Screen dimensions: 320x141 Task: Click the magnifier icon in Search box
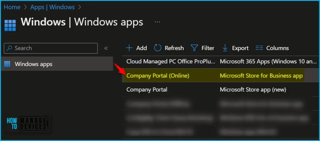(x=9, y=48)
